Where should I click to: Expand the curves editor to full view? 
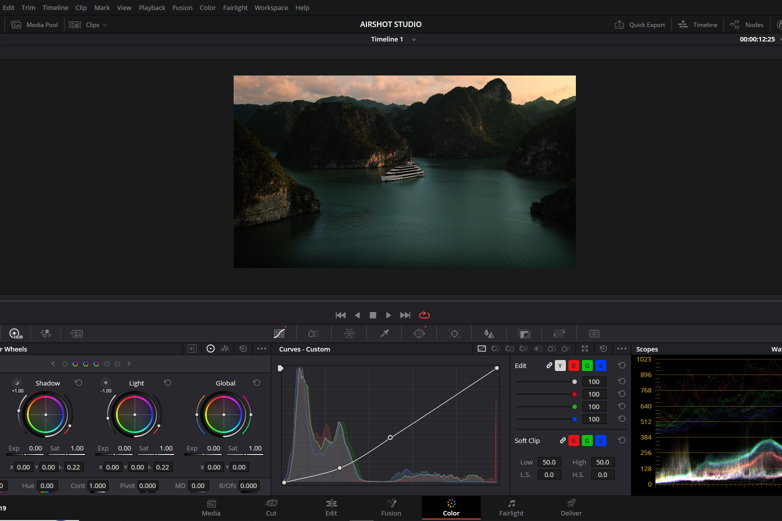(x=585, y=349)
